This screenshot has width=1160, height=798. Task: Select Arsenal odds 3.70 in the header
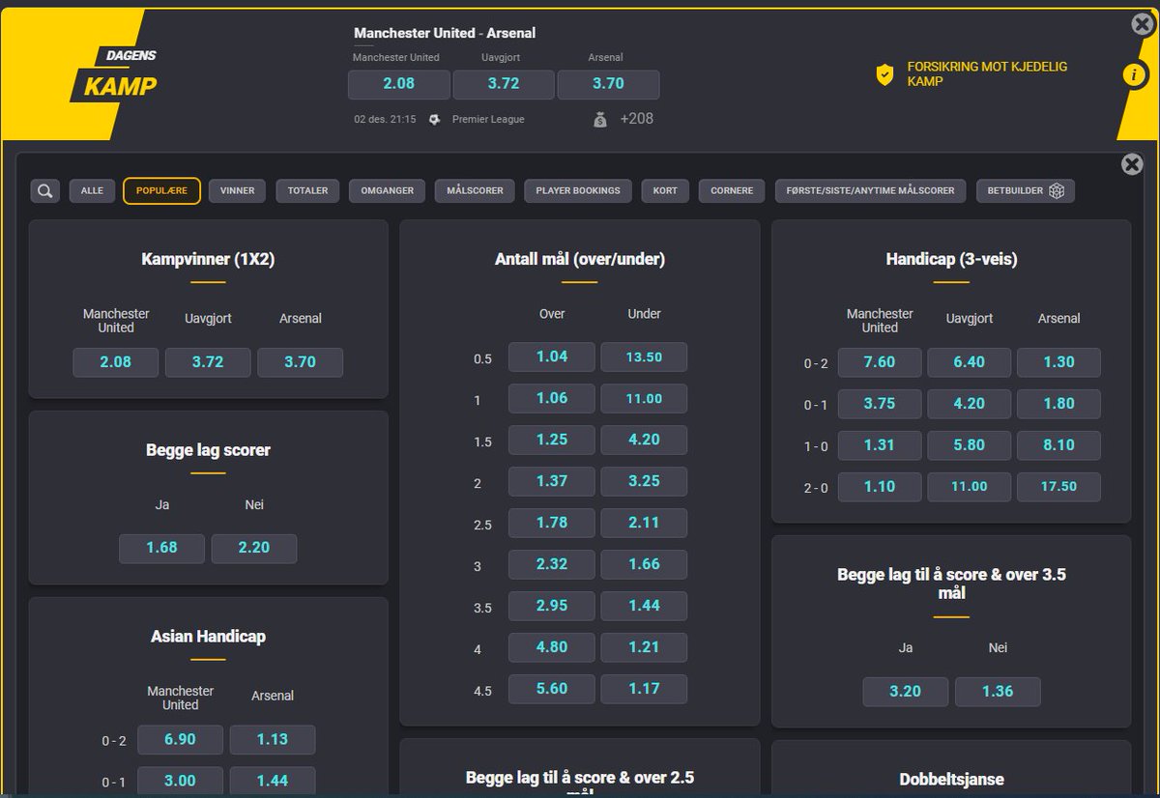pyautogui.click(x=609, y=84)
